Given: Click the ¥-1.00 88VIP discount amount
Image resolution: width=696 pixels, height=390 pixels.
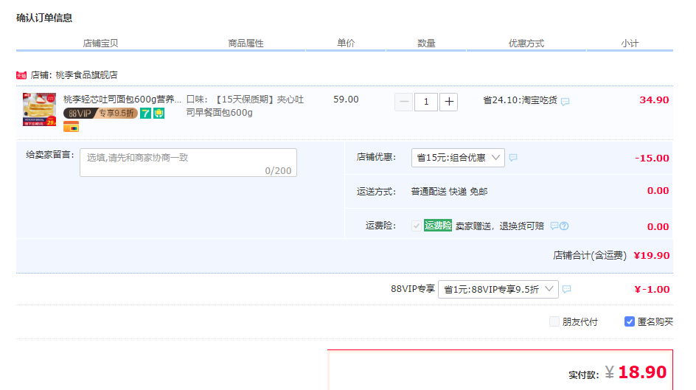Looking at the screenshot, I should pos(652,289).
